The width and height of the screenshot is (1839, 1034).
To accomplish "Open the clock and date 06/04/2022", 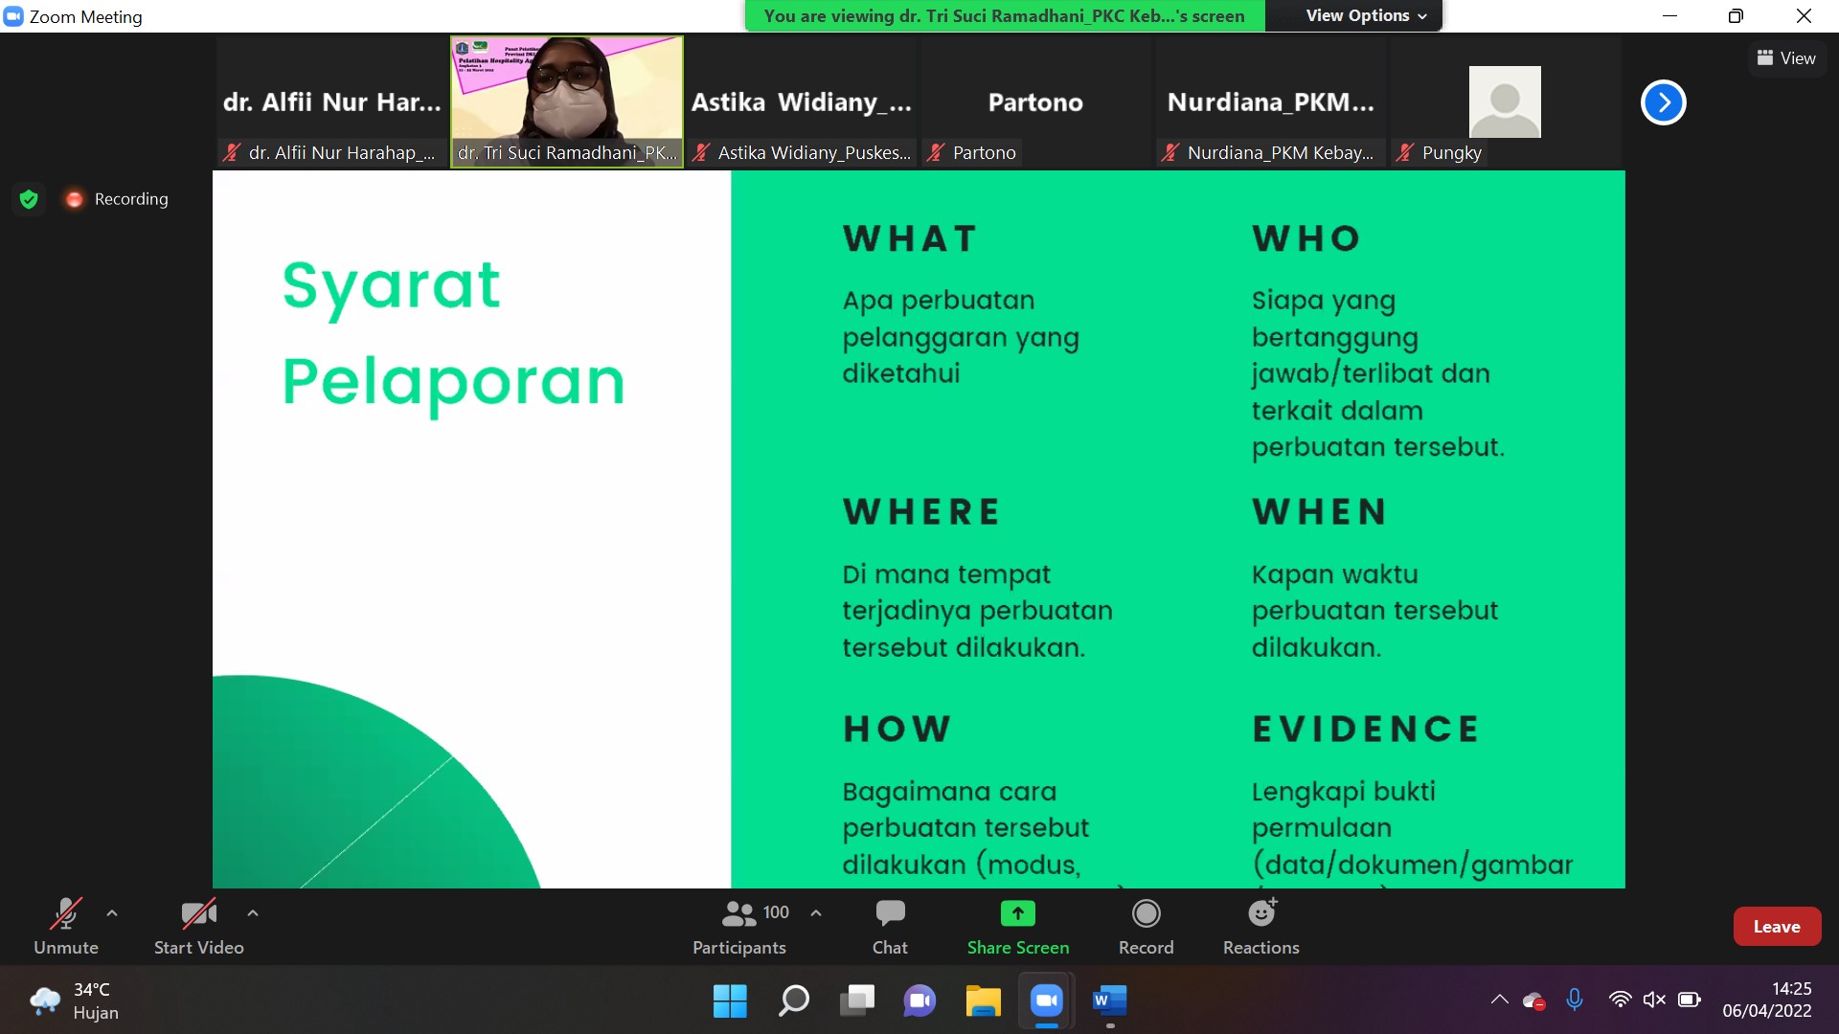I will coord(1767,1000).
